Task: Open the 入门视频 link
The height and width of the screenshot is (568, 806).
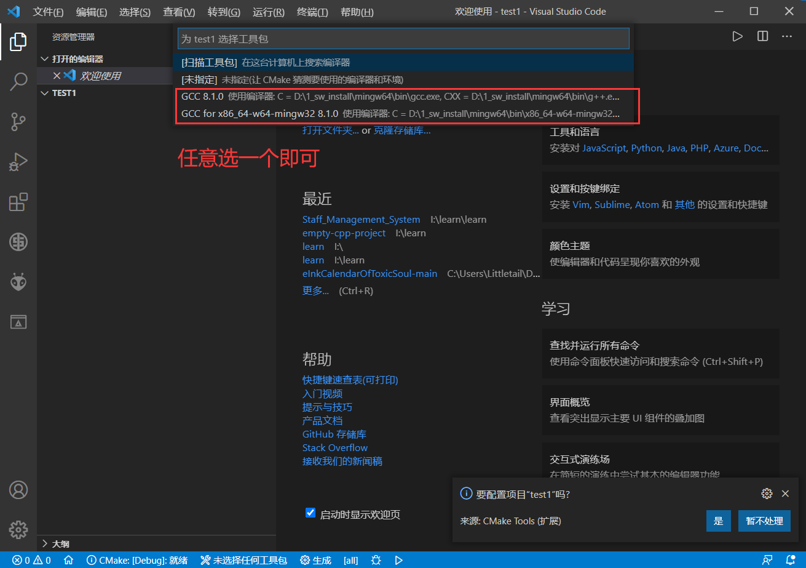Action: pyautogui.click(x=322, y=393)
